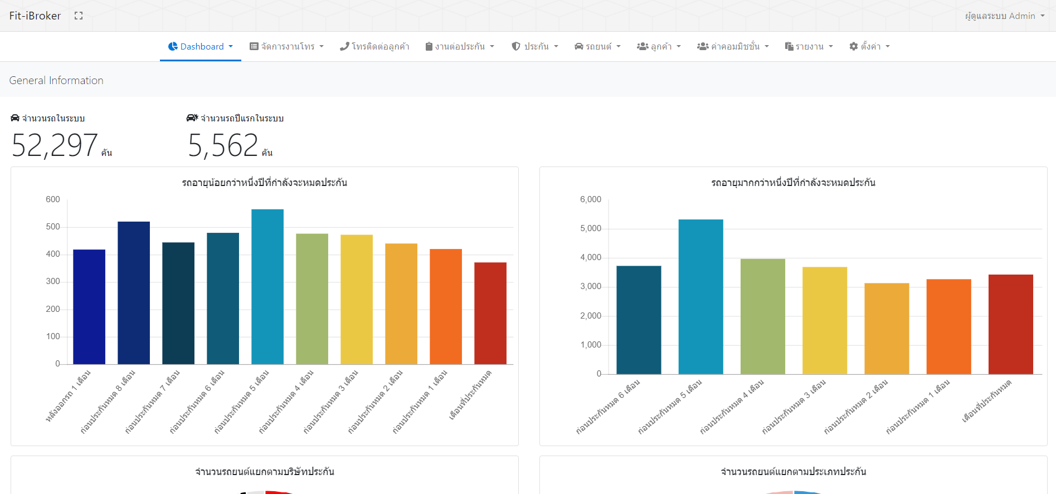Click the clipboard icon for insurance renewal
The image size is (1056, 494).
pos(429,46)
